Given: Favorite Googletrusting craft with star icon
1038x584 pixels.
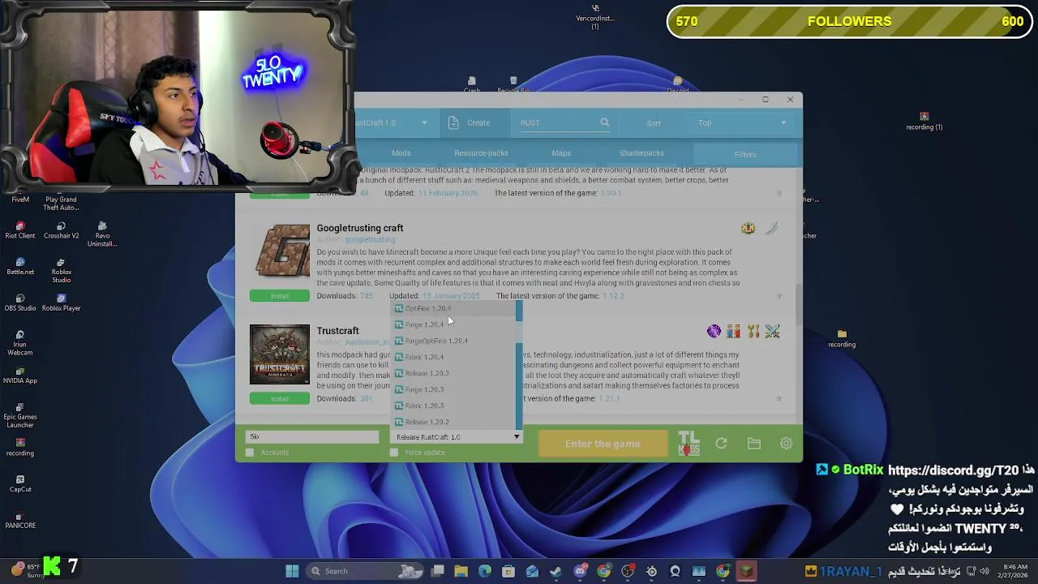Looking at the screenshot, I should tap(779, 296).
